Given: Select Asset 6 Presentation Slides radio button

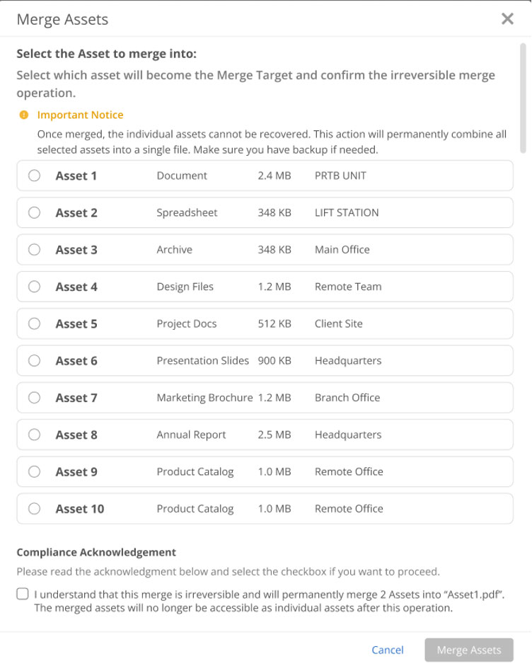Looking at the screenshot, I should pyautogui.click(x=35, y=361).
